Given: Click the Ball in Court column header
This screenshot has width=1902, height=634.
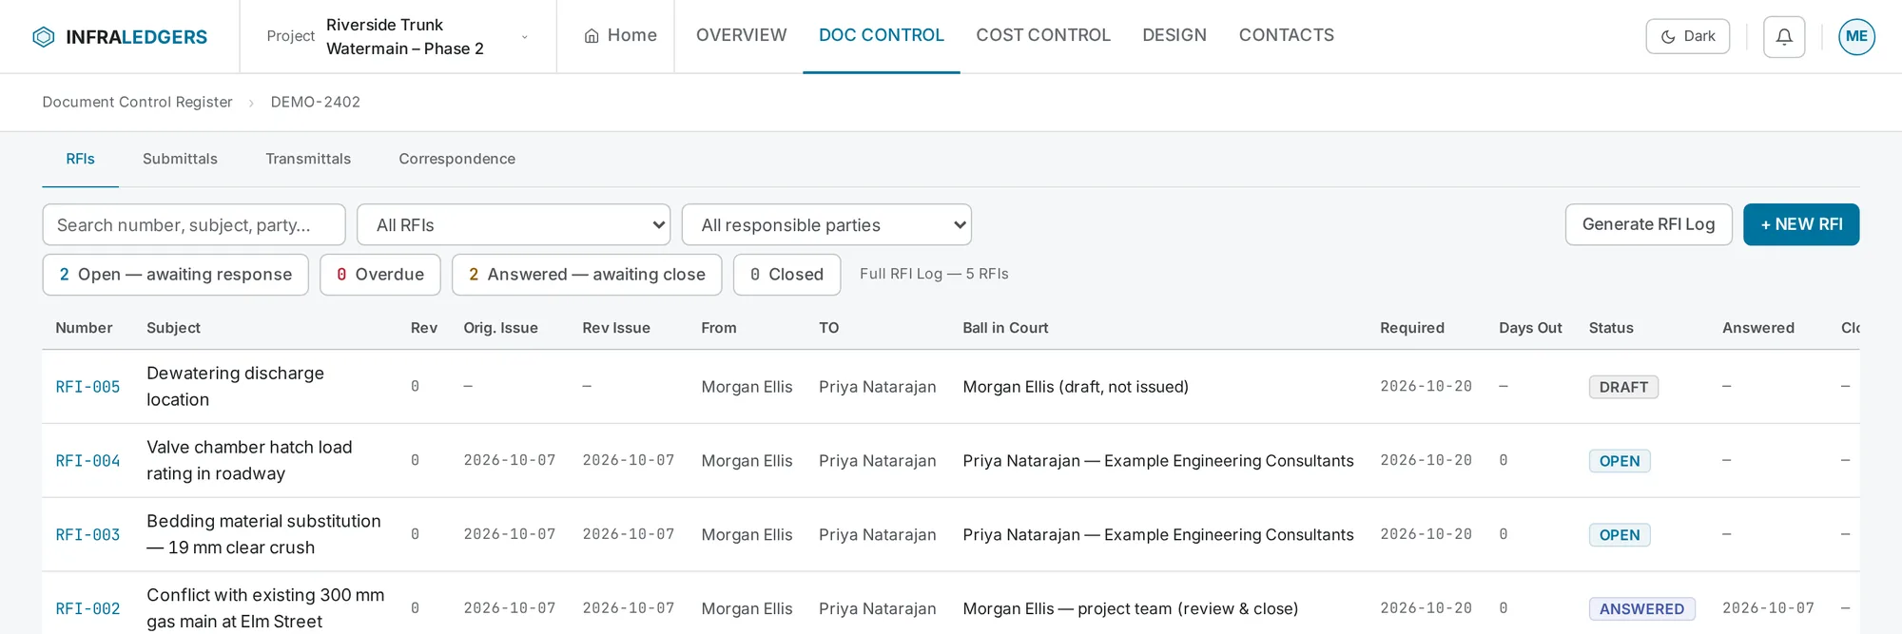Looking at the screenshot, I should point(1005,328).
